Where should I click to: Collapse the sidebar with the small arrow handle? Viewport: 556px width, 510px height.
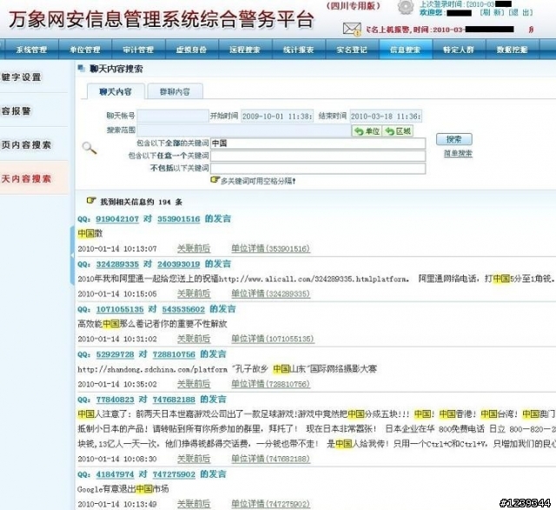click(x=72, y=255)
